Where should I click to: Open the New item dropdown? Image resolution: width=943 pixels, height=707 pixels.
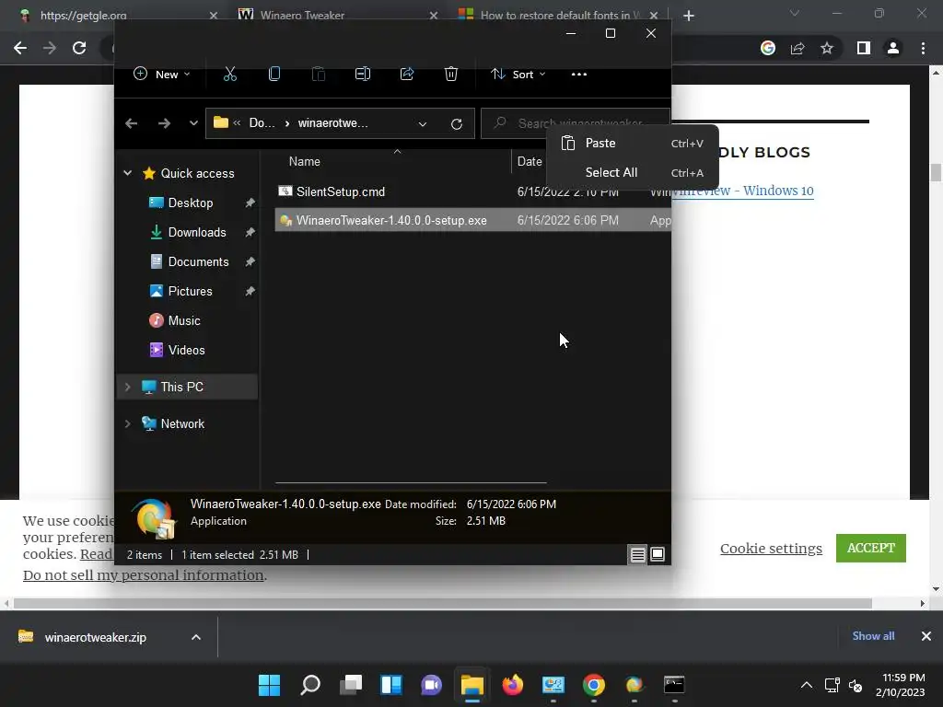click(x=161, y=74)
